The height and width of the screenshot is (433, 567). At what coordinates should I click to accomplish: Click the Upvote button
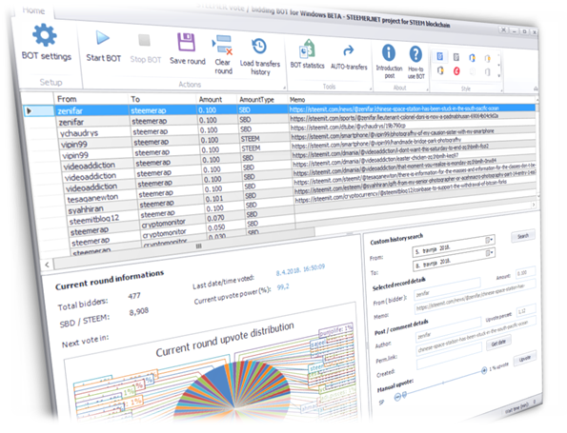tap(524, 359)
